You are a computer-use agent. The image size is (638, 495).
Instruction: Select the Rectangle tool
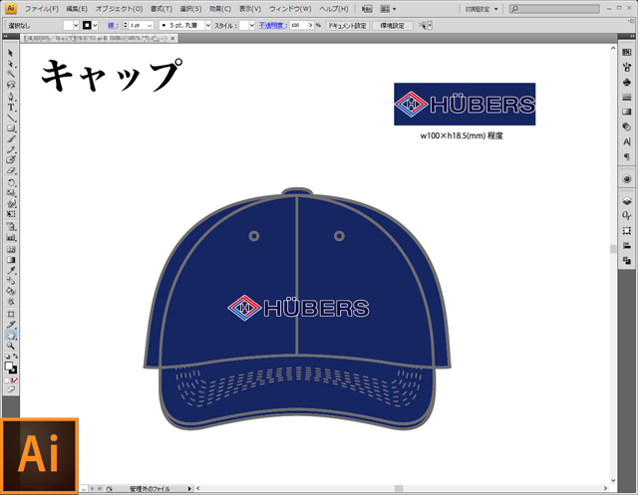click(x=11, y=128)
